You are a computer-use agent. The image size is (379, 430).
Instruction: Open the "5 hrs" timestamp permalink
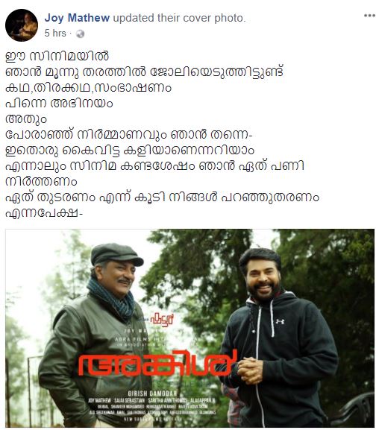[x=55, y=34]
